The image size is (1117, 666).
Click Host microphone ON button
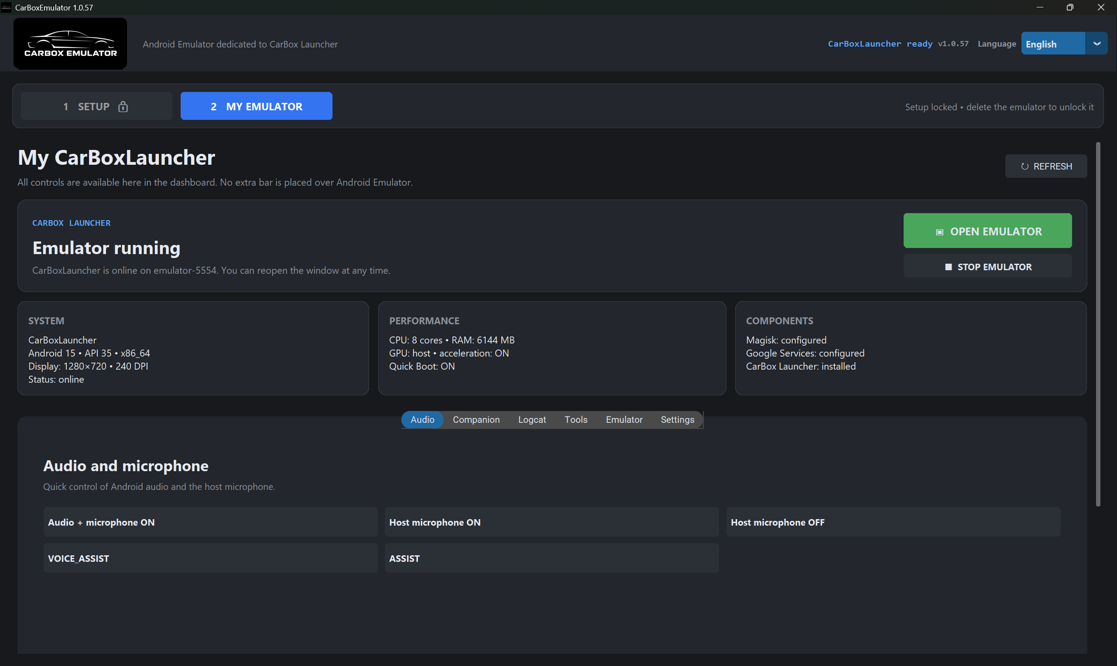coord(552,523)
